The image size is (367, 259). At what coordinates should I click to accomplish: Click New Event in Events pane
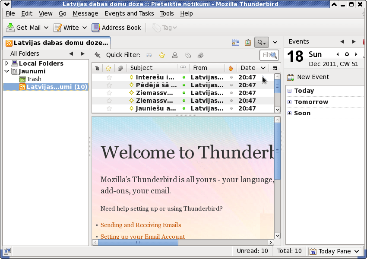(x=308, y=77)
